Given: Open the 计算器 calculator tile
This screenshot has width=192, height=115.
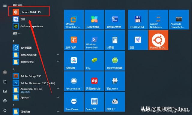Looking at the screenshot, I should point(115,40).
